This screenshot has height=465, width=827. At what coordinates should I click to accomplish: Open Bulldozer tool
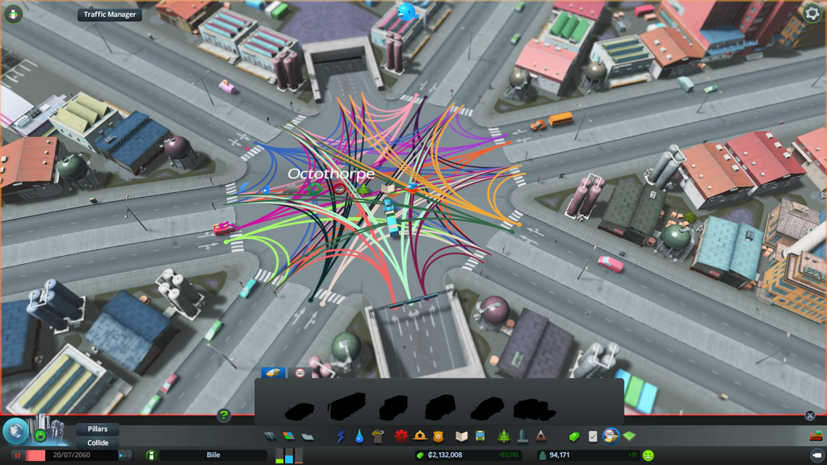[x=816, y=435]
